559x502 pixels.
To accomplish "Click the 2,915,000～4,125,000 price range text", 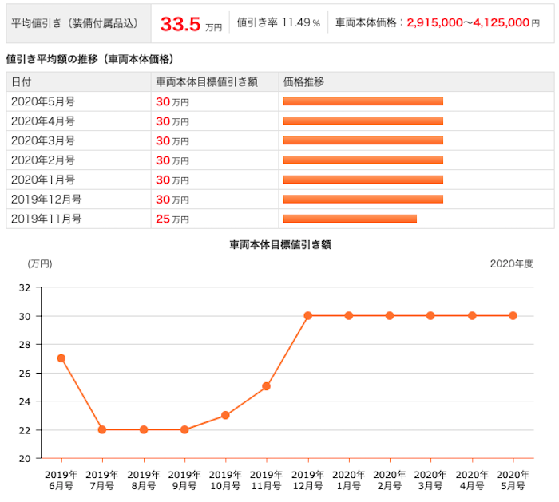I will coord(468,23).
